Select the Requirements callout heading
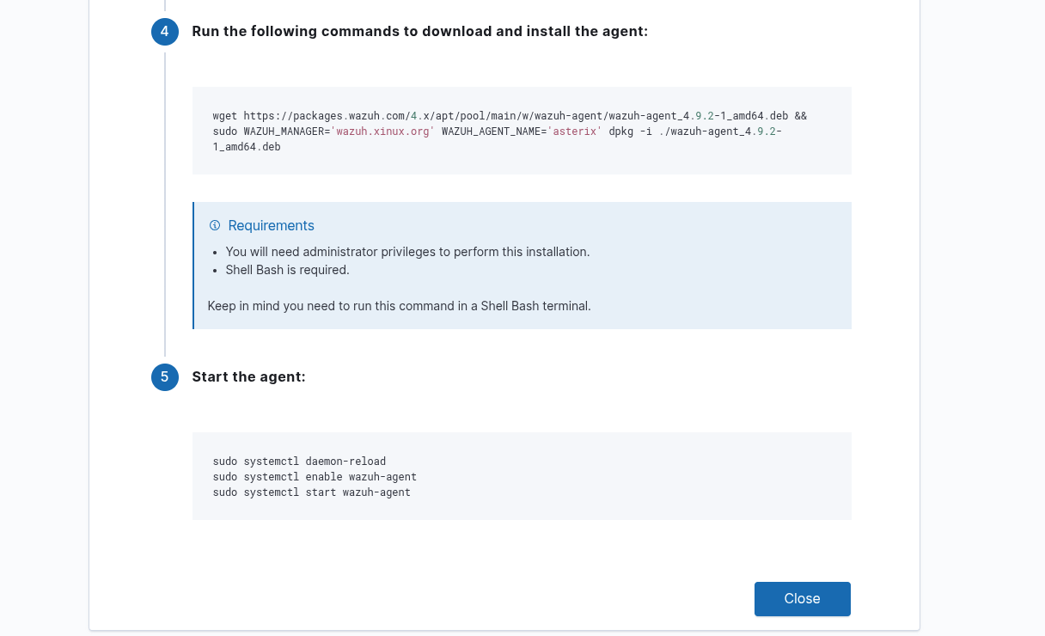 271,225
